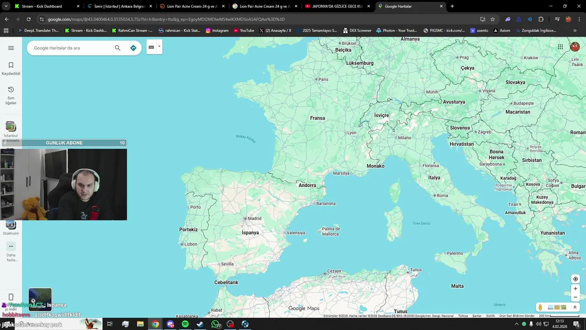
Task: Close the Google Haritalar tab
Action: [441, 6]
